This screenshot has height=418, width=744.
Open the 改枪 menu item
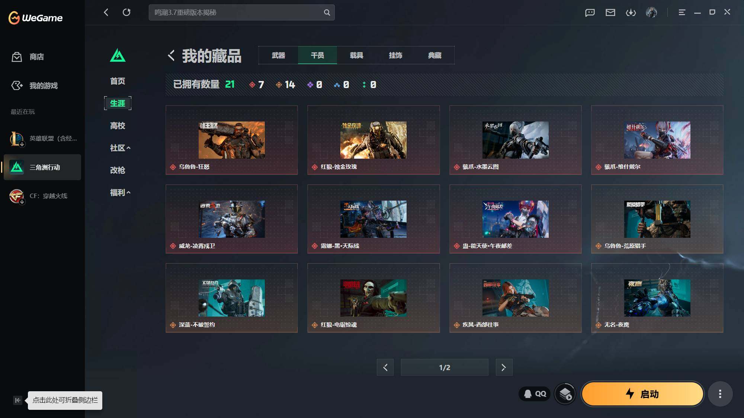coord(118,170)
